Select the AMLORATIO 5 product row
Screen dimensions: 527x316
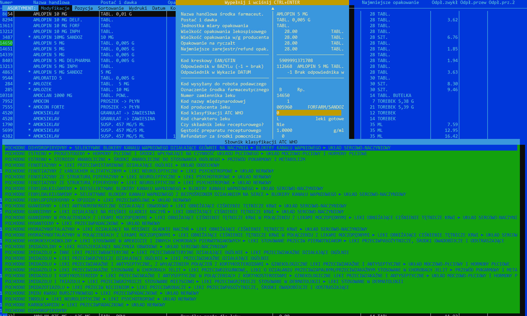[x=47, y=78]
